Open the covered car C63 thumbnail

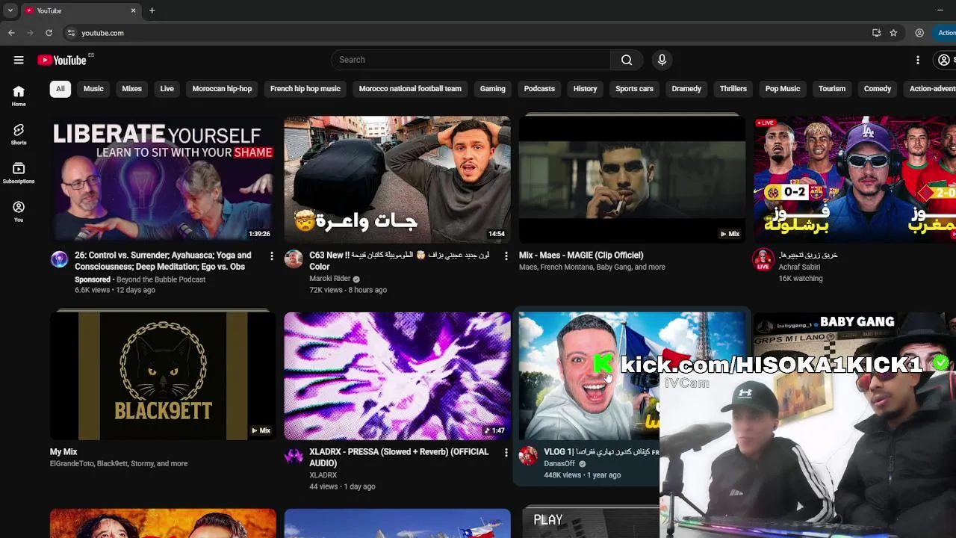point(397,179)
